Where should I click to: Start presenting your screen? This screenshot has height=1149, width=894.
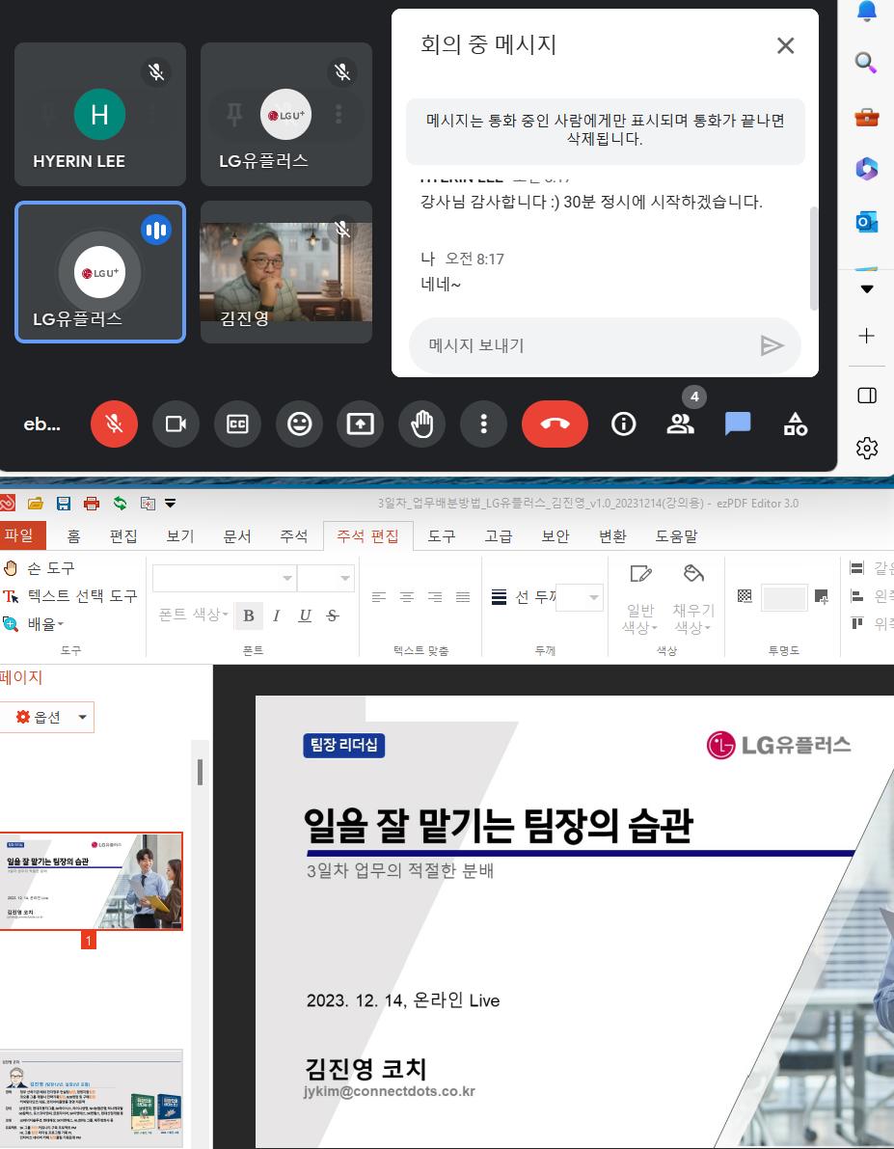click(x=361, y=424)
